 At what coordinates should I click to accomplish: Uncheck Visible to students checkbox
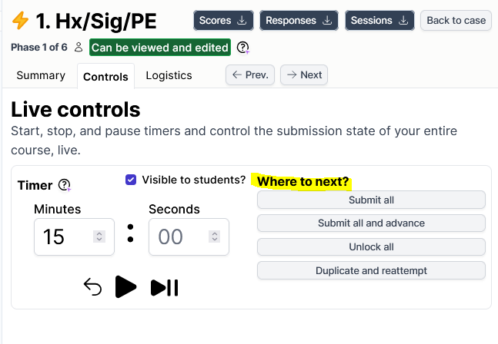tap(131, 180)
